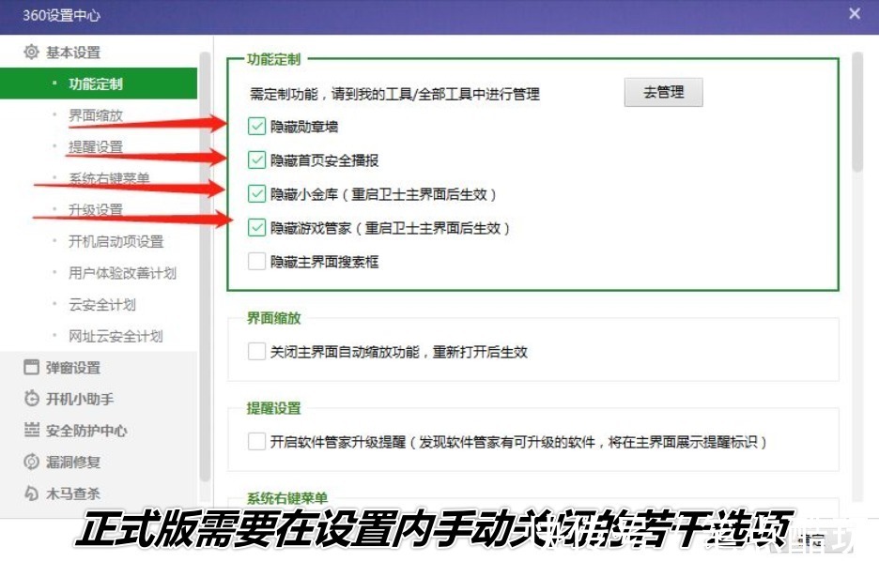879x562 pixels.
Task: Click the icon beside 木马查杀
Action: coord(31,494)
